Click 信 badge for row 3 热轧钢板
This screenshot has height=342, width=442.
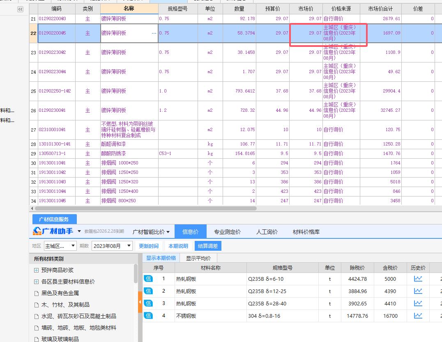tap(148, 303)
